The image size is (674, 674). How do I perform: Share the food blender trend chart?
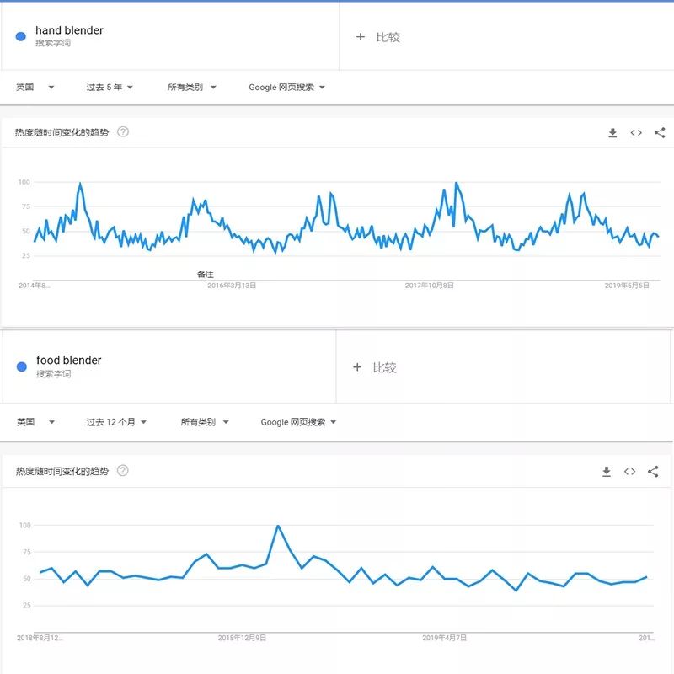(653, 472)
